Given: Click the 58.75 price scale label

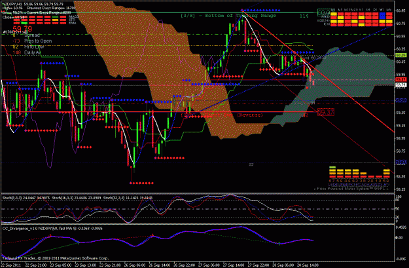Looking at the screenshot, I should (400, 151).
